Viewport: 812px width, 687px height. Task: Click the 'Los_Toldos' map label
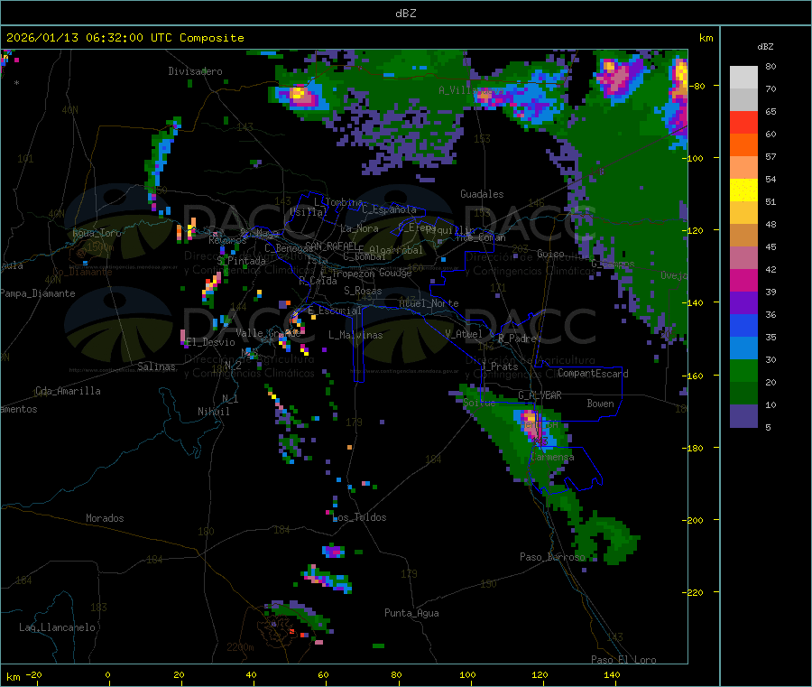coord(361,517)
